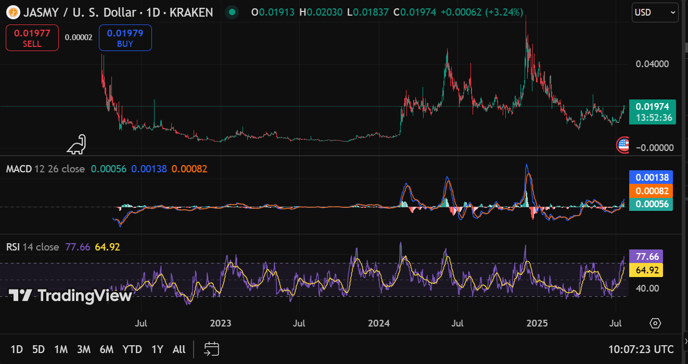The height and width of the screenshot is (364, 688).
Task: Show All time range
Action: pos(179,349)
